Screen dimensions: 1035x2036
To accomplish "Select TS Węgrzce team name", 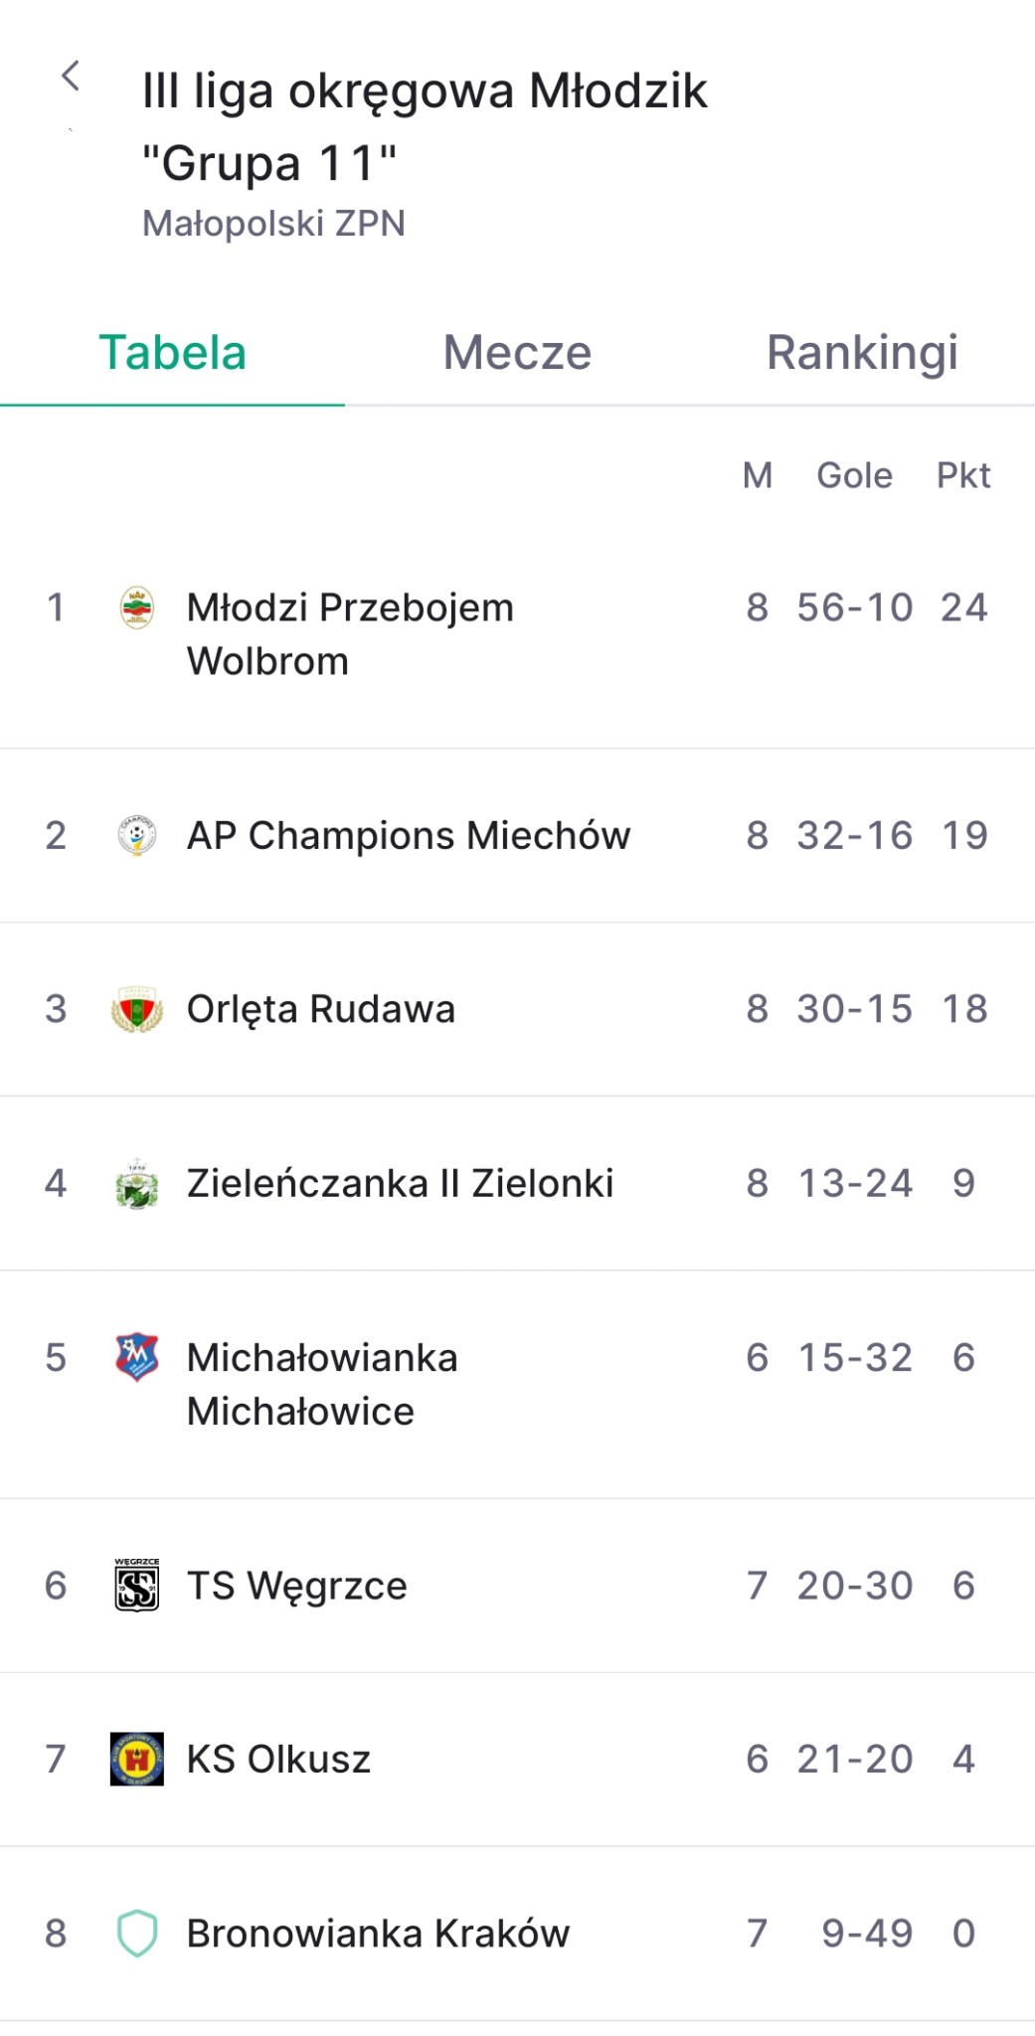I will (x=297, y=1586).
